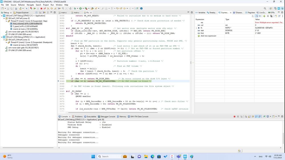Switch to the Project Explorer tab
Viewport: 285px width, 160px height.
tap(21, 13)
